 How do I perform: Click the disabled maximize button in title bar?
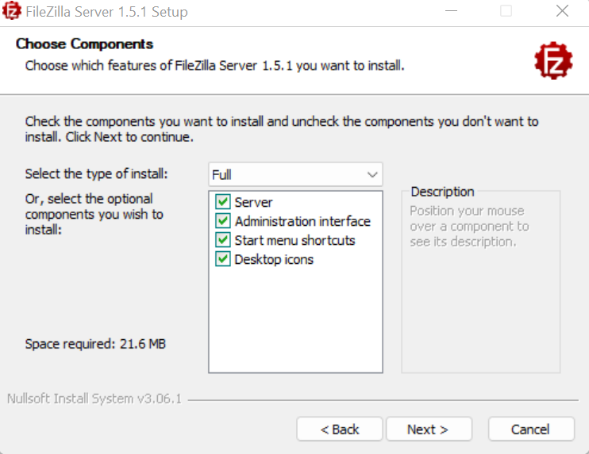[506, 11]
